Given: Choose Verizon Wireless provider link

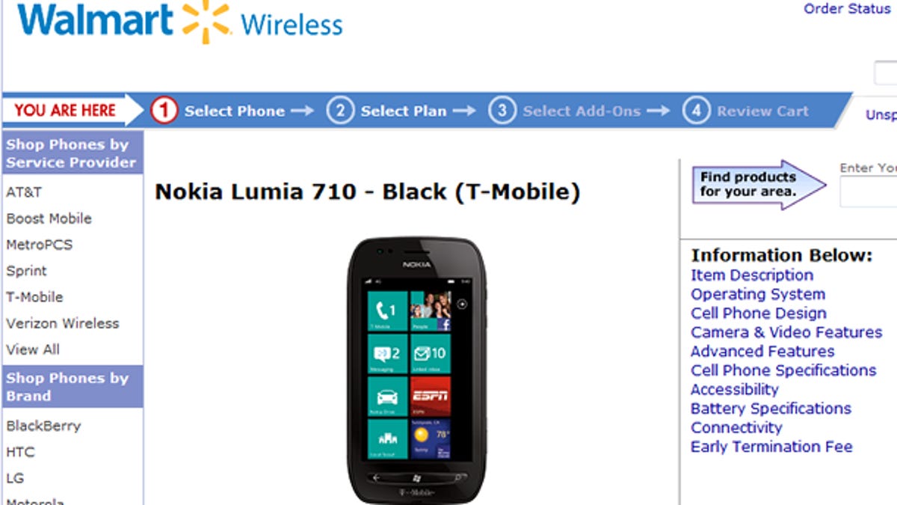Looking at the screenshot, I should (63, 323).
